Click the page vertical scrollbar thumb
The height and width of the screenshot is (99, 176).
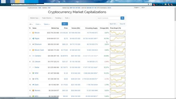[x=175, y=14]
